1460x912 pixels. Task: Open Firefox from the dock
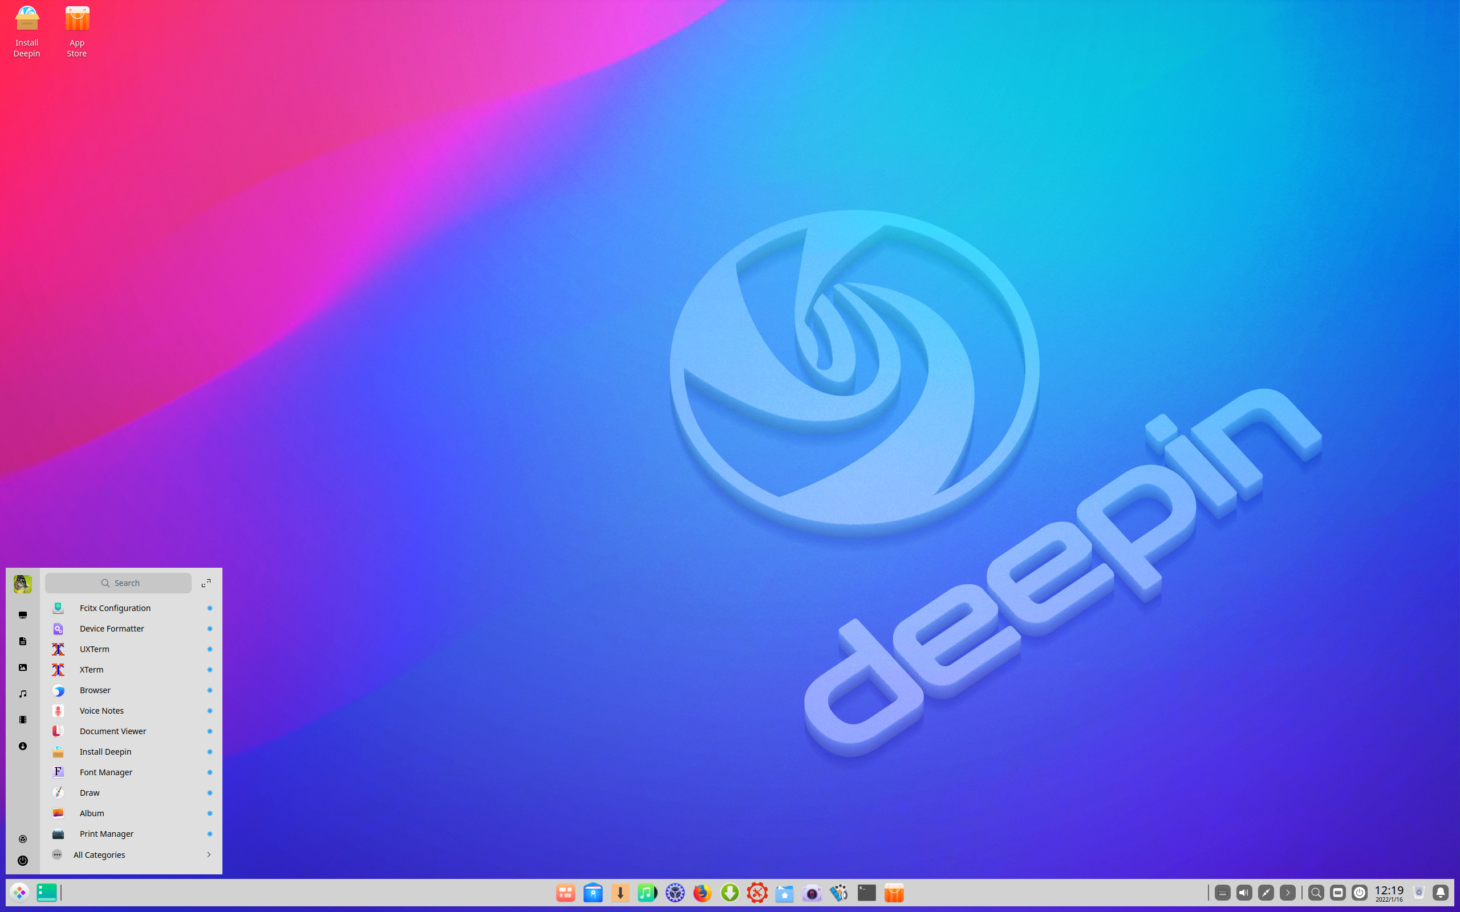702,893
